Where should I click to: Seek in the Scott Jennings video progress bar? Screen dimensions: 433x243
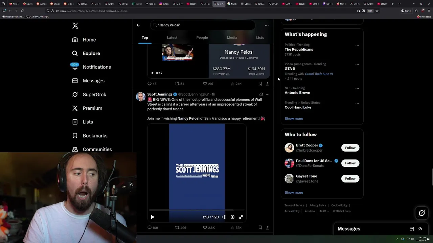click(x=197, y=210)
